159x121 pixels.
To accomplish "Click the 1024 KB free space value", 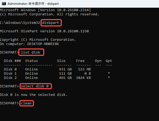I will 83,78.
